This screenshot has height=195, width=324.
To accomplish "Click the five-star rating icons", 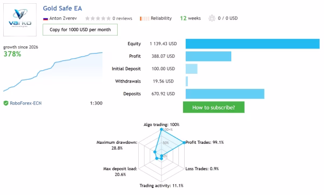I will (x=98, y=18).
